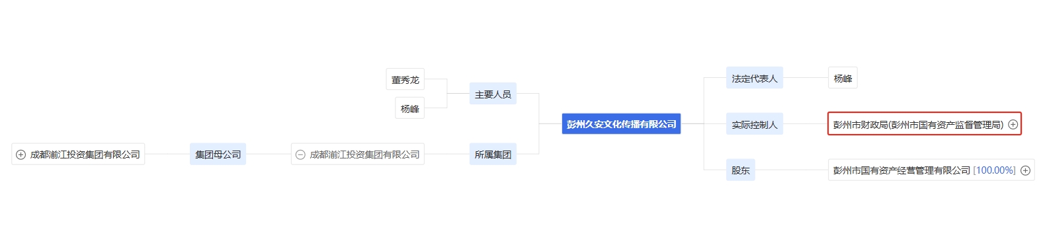Expand plus icon beside 彭州市财政局 node

1013,124
